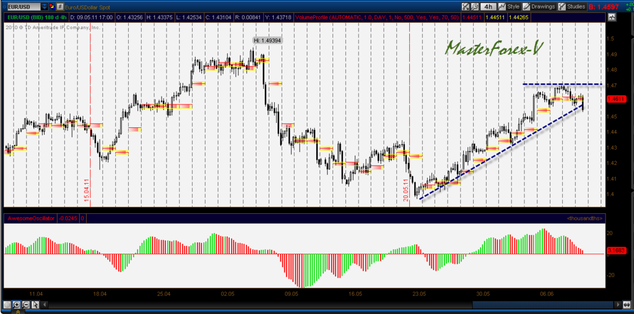The image size is (634, 314).
Task: Expand the symbol selector dropdown arrow
Action: (45, 7)
